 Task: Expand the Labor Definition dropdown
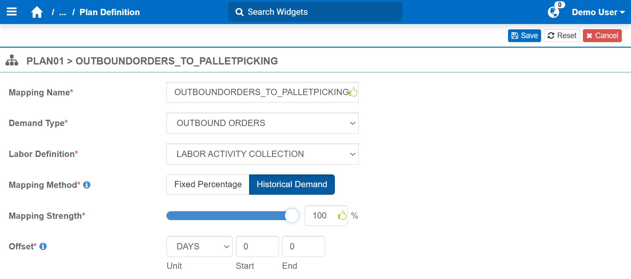[x=262, y=154]
